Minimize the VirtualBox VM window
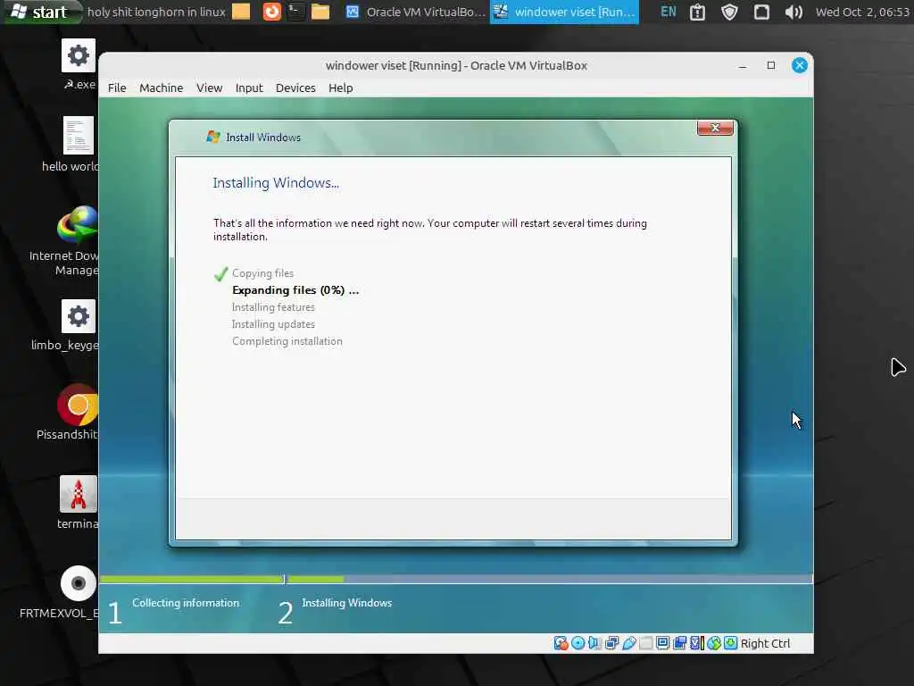 point(742,65)
